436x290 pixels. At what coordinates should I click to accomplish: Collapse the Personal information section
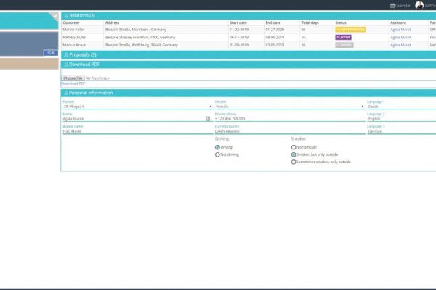249,93
